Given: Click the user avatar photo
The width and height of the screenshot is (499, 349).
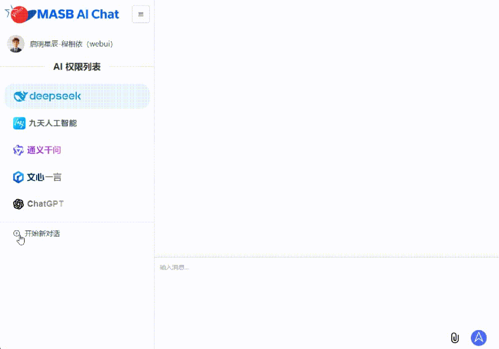Looking at the screenshot, I should 16,44.
